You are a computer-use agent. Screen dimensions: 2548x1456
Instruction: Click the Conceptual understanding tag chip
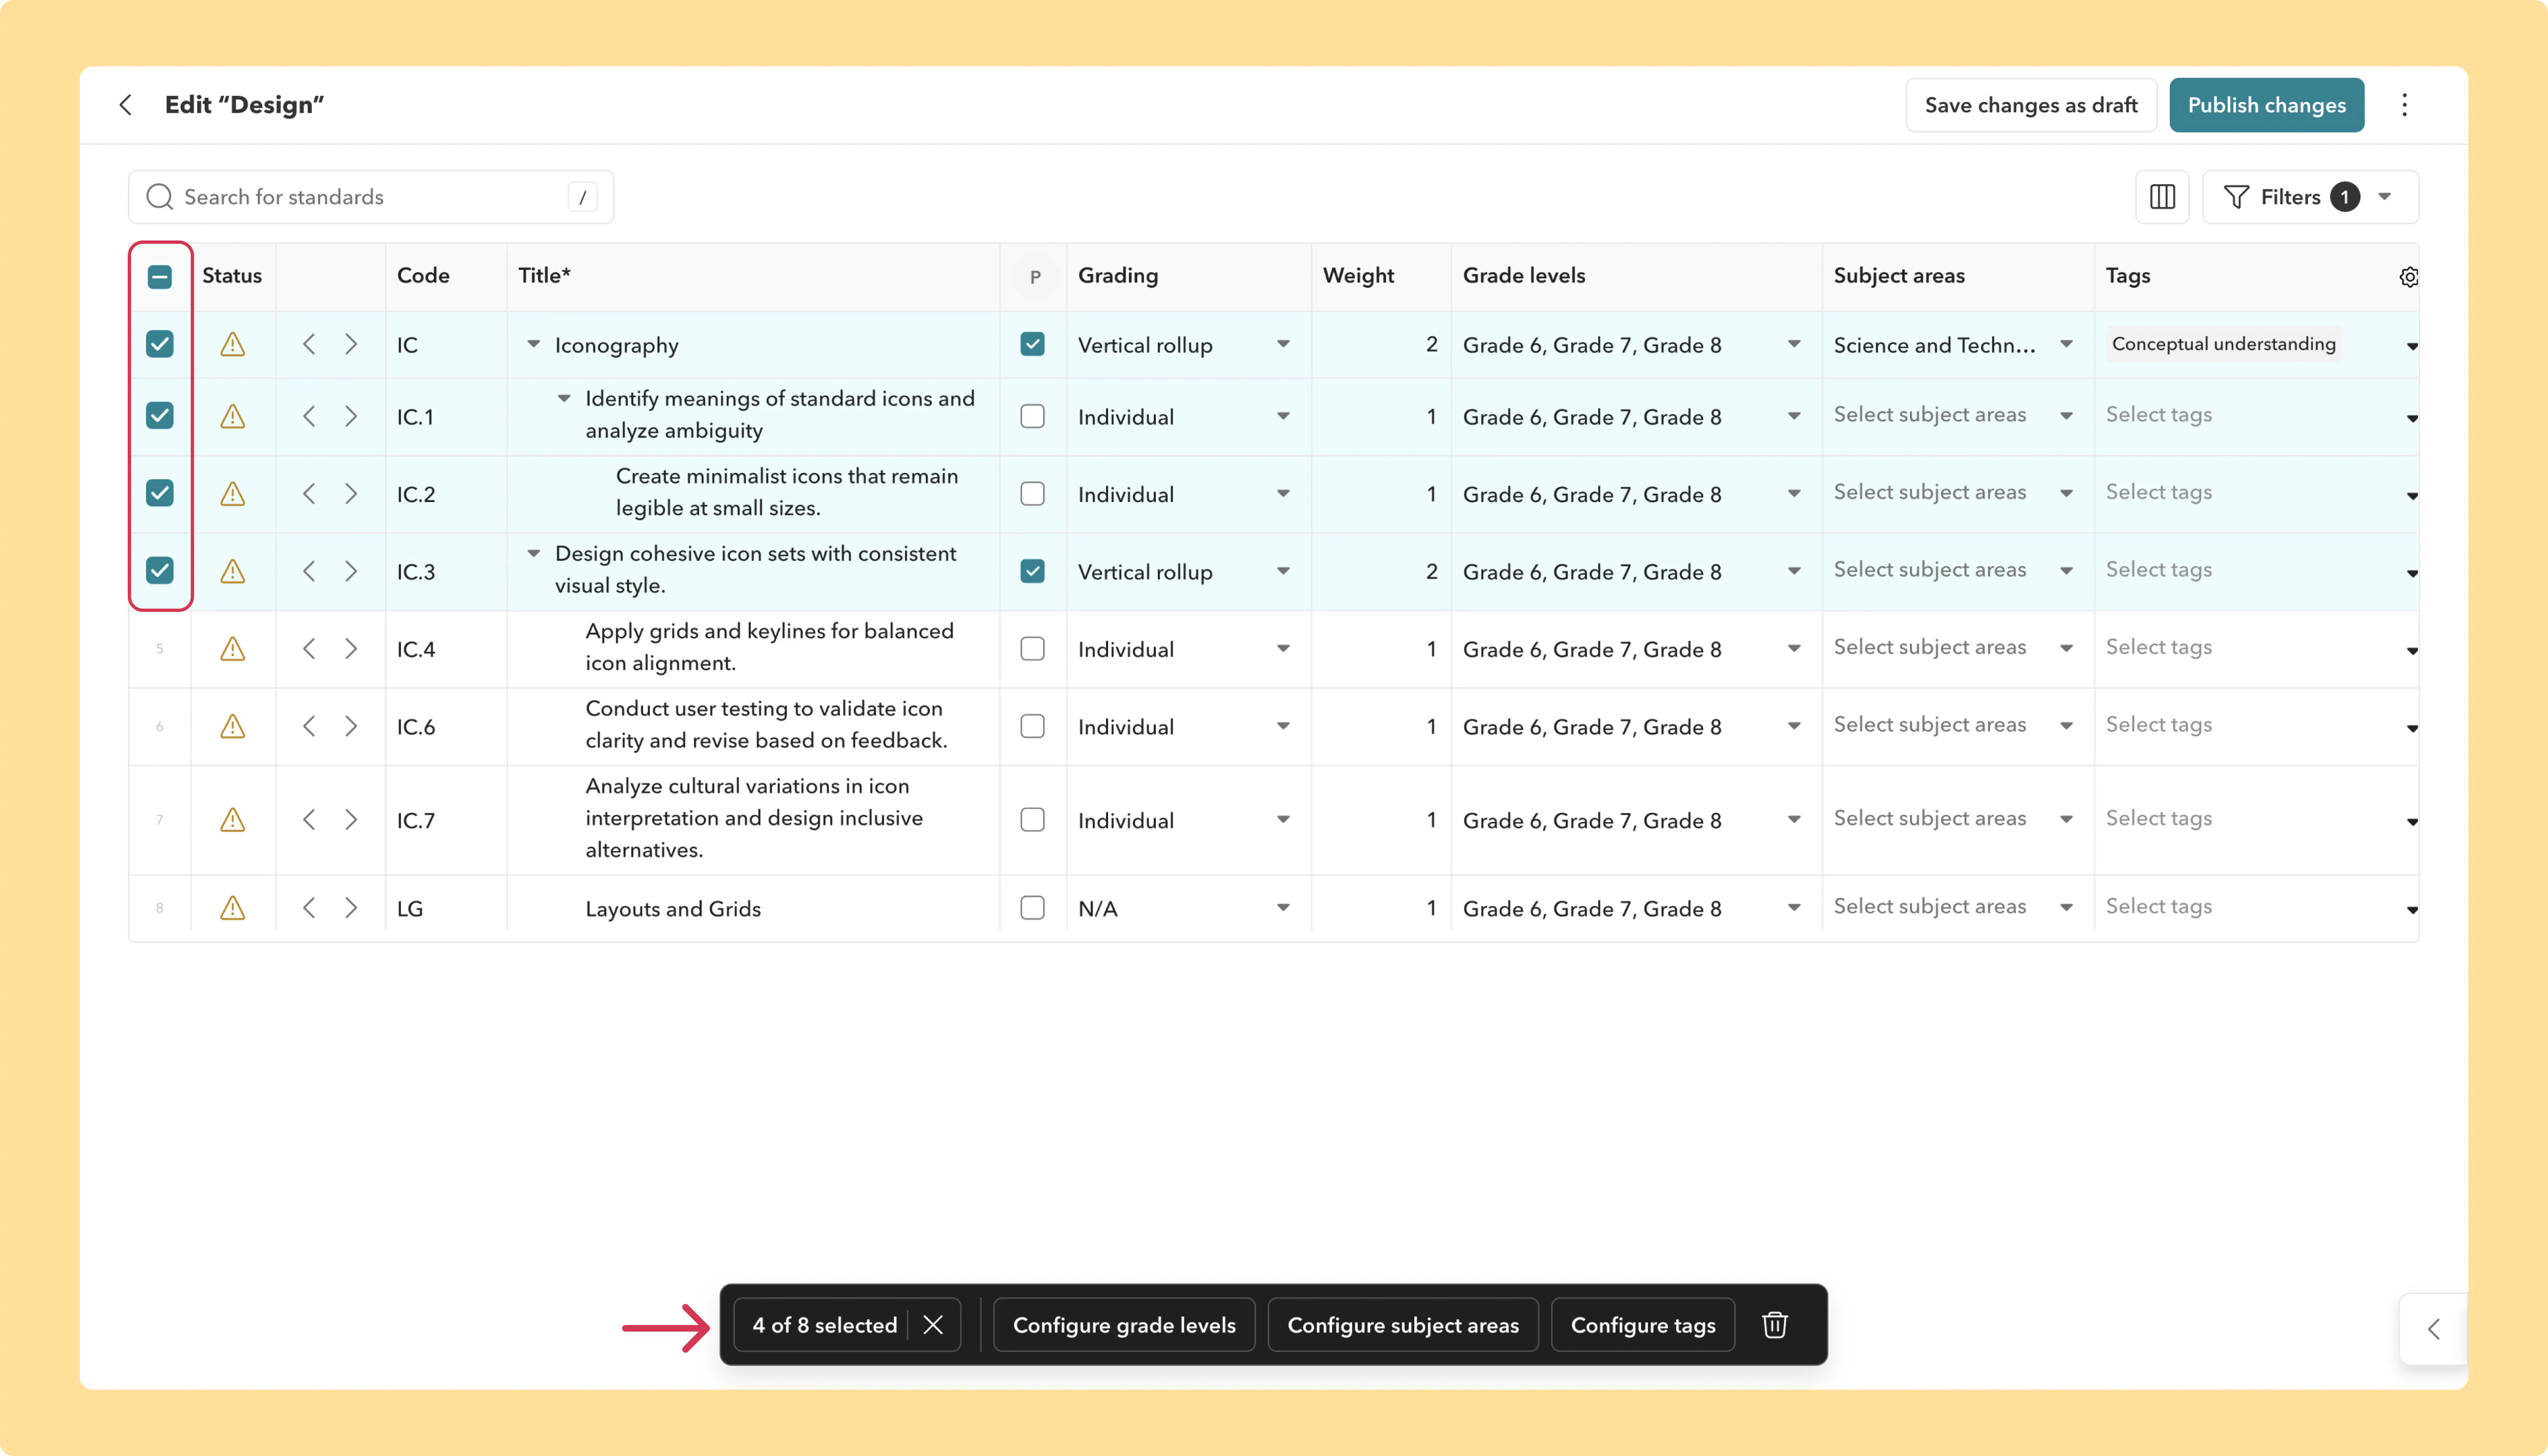point(2224,344)
